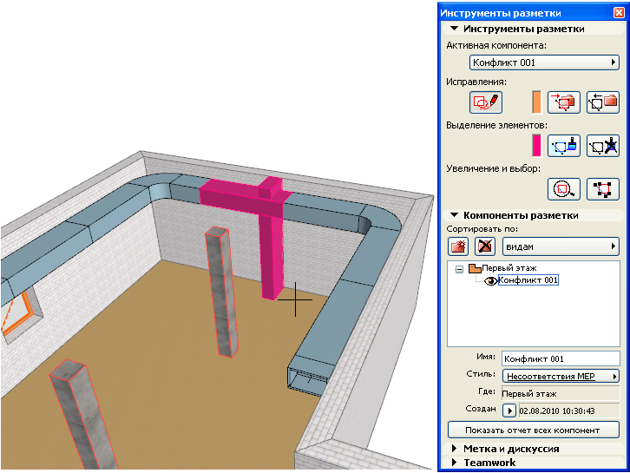Click pink highlight color swatch
This screenshot has height=473, width=630.
[536, 146]
